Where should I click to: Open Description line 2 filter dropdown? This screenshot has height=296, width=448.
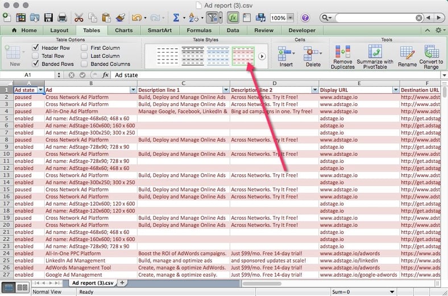point(315,90)
